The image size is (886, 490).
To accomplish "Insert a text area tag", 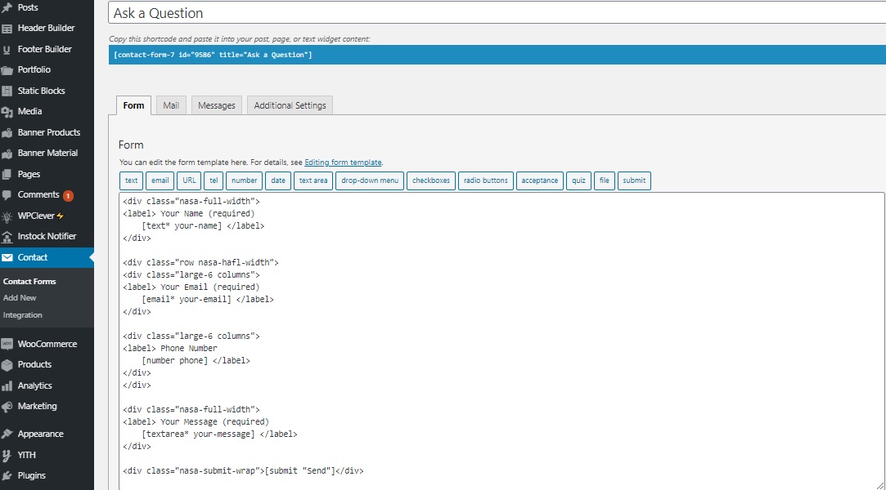I will click(313, 180).
